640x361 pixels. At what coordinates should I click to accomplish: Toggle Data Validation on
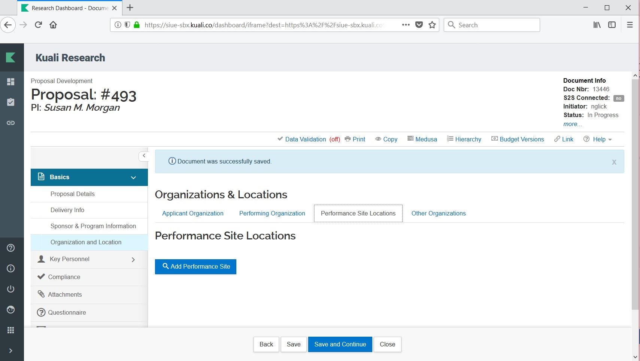(x=309, y=139)
